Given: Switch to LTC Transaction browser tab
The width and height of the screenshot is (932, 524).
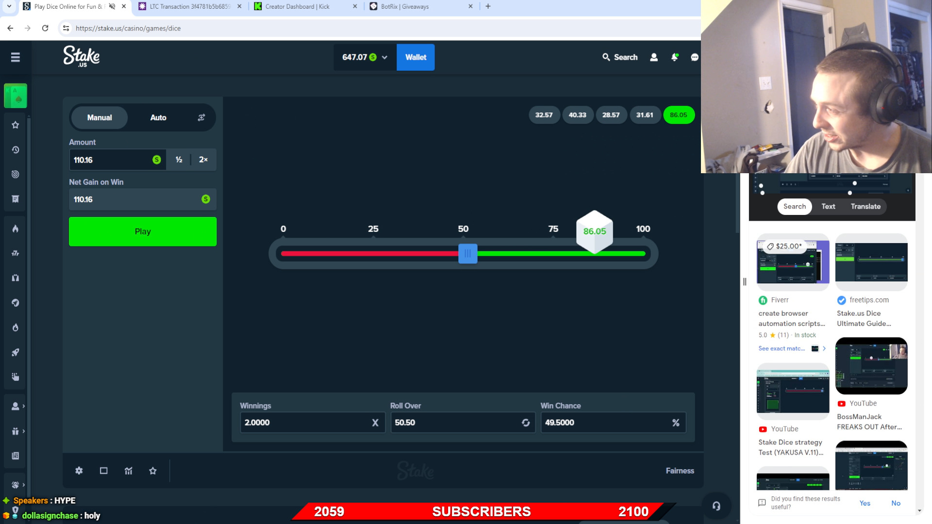Looking at the screenshot, I should point(190,6).
